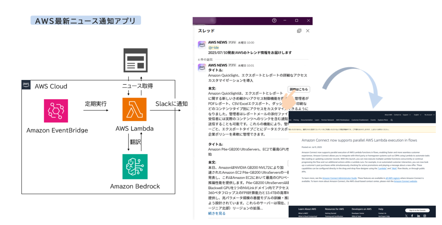The height and width of the screenshot is (225, 442).
Task: Open LinkedIn icon in AWS footer
Action: (418, 216)
